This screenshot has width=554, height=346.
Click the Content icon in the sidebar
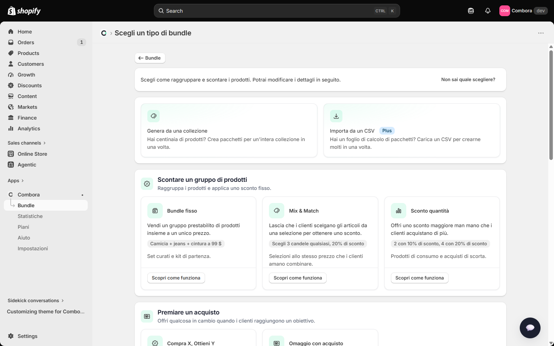(11, 96)
